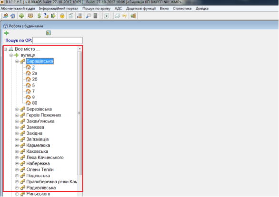Collapse the Барашівська street node

[17, 61]
